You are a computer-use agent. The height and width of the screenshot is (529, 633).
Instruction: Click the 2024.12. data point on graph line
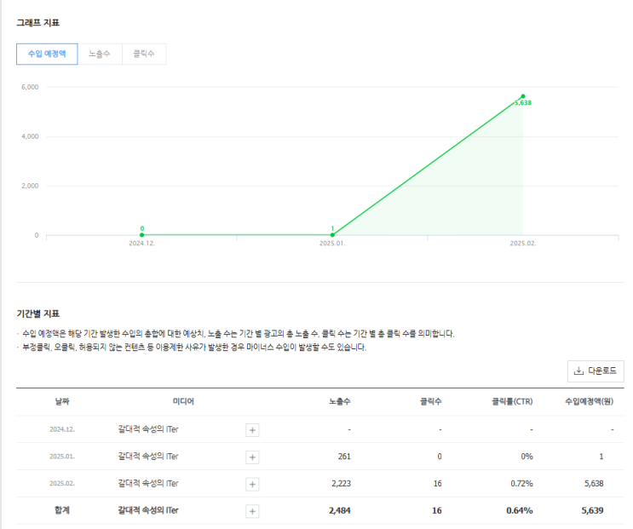click(142, 235)
